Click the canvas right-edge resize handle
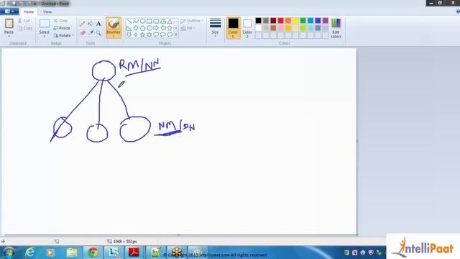Screen dimensions: 460x259 [x=357, y=141]
